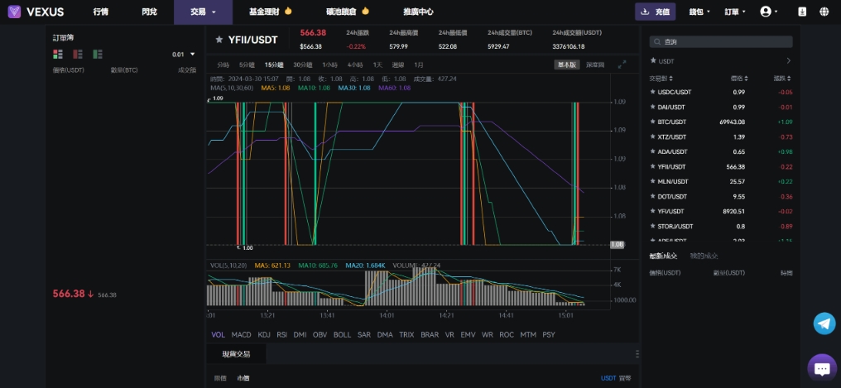
Task: Open the 0.01 precision dropdown
Action: 184,55
